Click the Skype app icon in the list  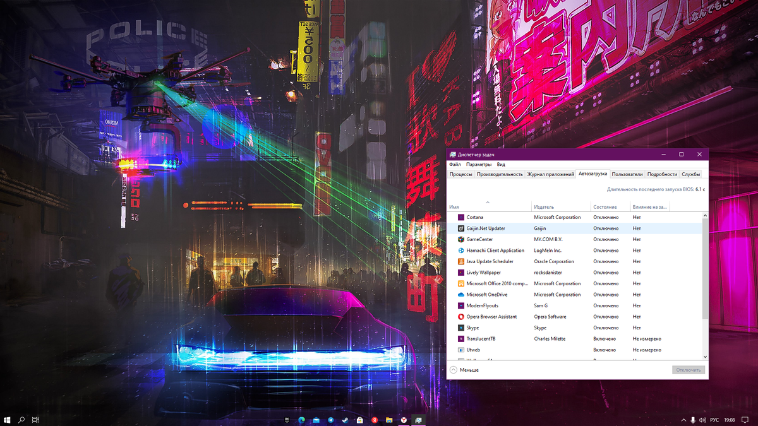point(461,328)
